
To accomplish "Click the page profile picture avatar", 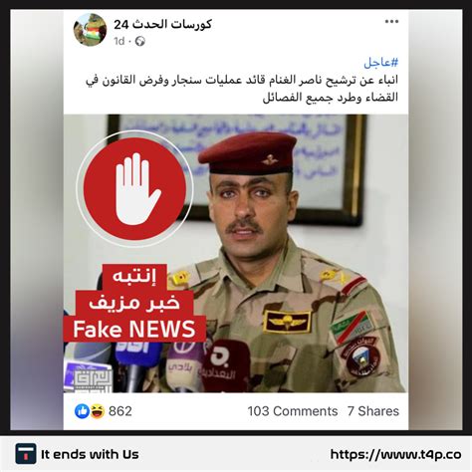I will [x=90, y=30].
